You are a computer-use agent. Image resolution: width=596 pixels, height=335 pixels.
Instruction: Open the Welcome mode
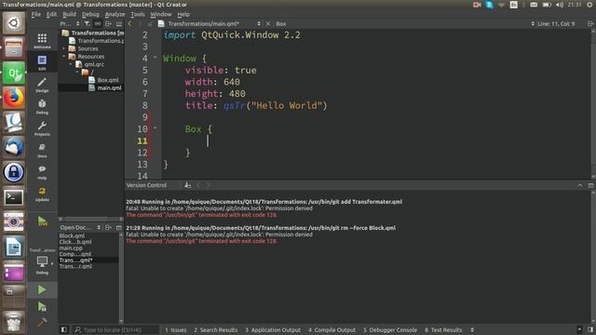click(42, 41)
